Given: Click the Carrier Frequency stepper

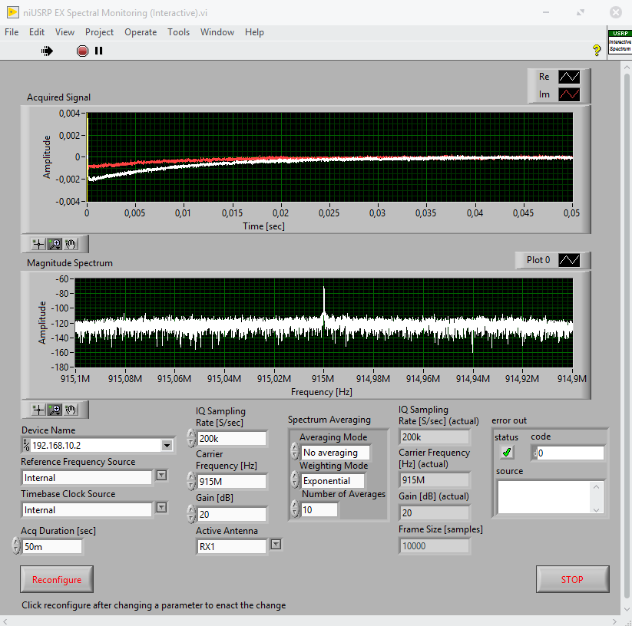Looking at the screenshot, I should pyautogui.click(x=191, y=481).
